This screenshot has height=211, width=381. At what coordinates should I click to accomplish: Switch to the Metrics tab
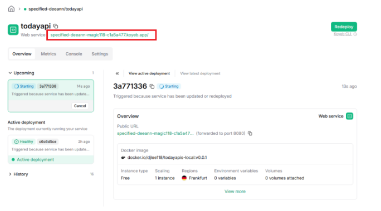[x=48, y=54]
